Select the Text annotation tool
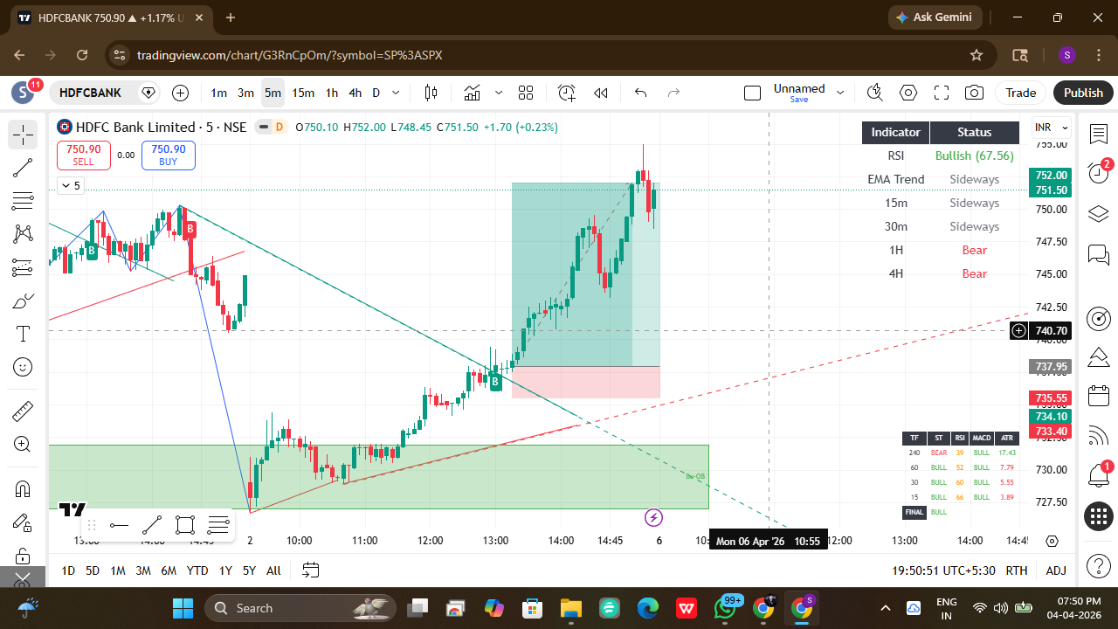This screenshot has height=629, width=1118. tap(23, 335)
